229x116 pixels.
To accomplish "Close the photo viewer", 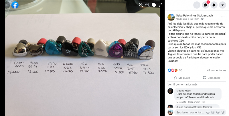I will pos(7,5).
